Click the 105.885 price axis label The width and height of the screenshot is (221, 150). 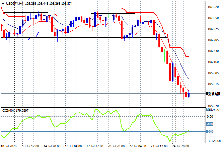pyautogui.click(x=213, y=73)
